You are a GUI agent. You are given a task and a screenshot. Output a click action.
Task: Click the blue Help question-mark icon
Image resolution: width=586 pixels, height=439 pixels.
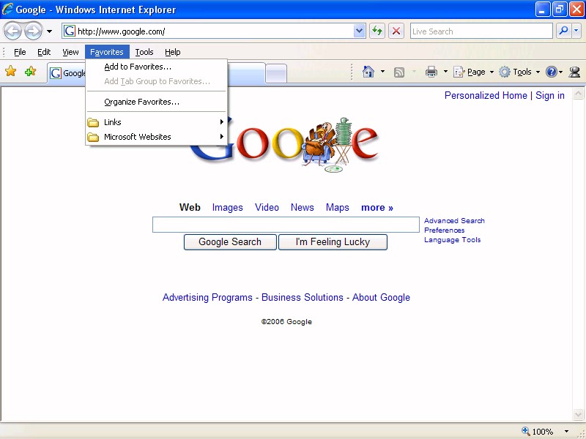coord(552,72)
